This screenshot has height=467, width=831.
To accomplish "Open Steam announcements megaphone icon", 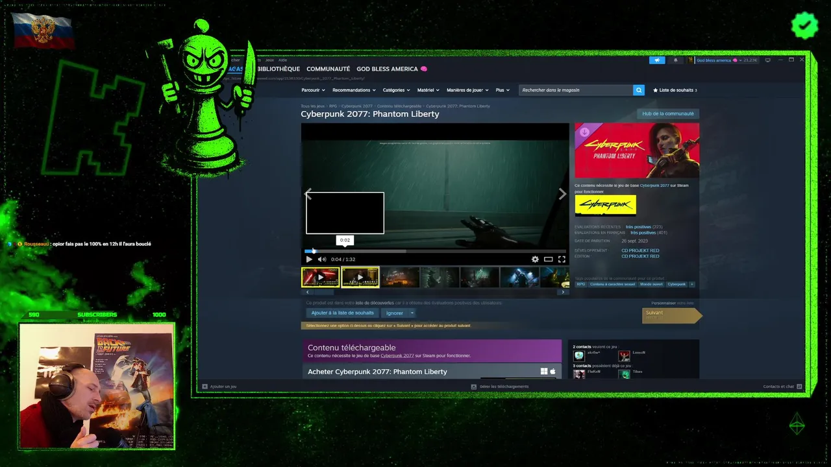I will 657,60.
